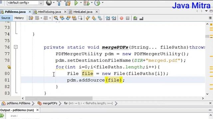213x119 pixels.
Task: Click the Build Project hammer icon
Action: click(59, 3)
